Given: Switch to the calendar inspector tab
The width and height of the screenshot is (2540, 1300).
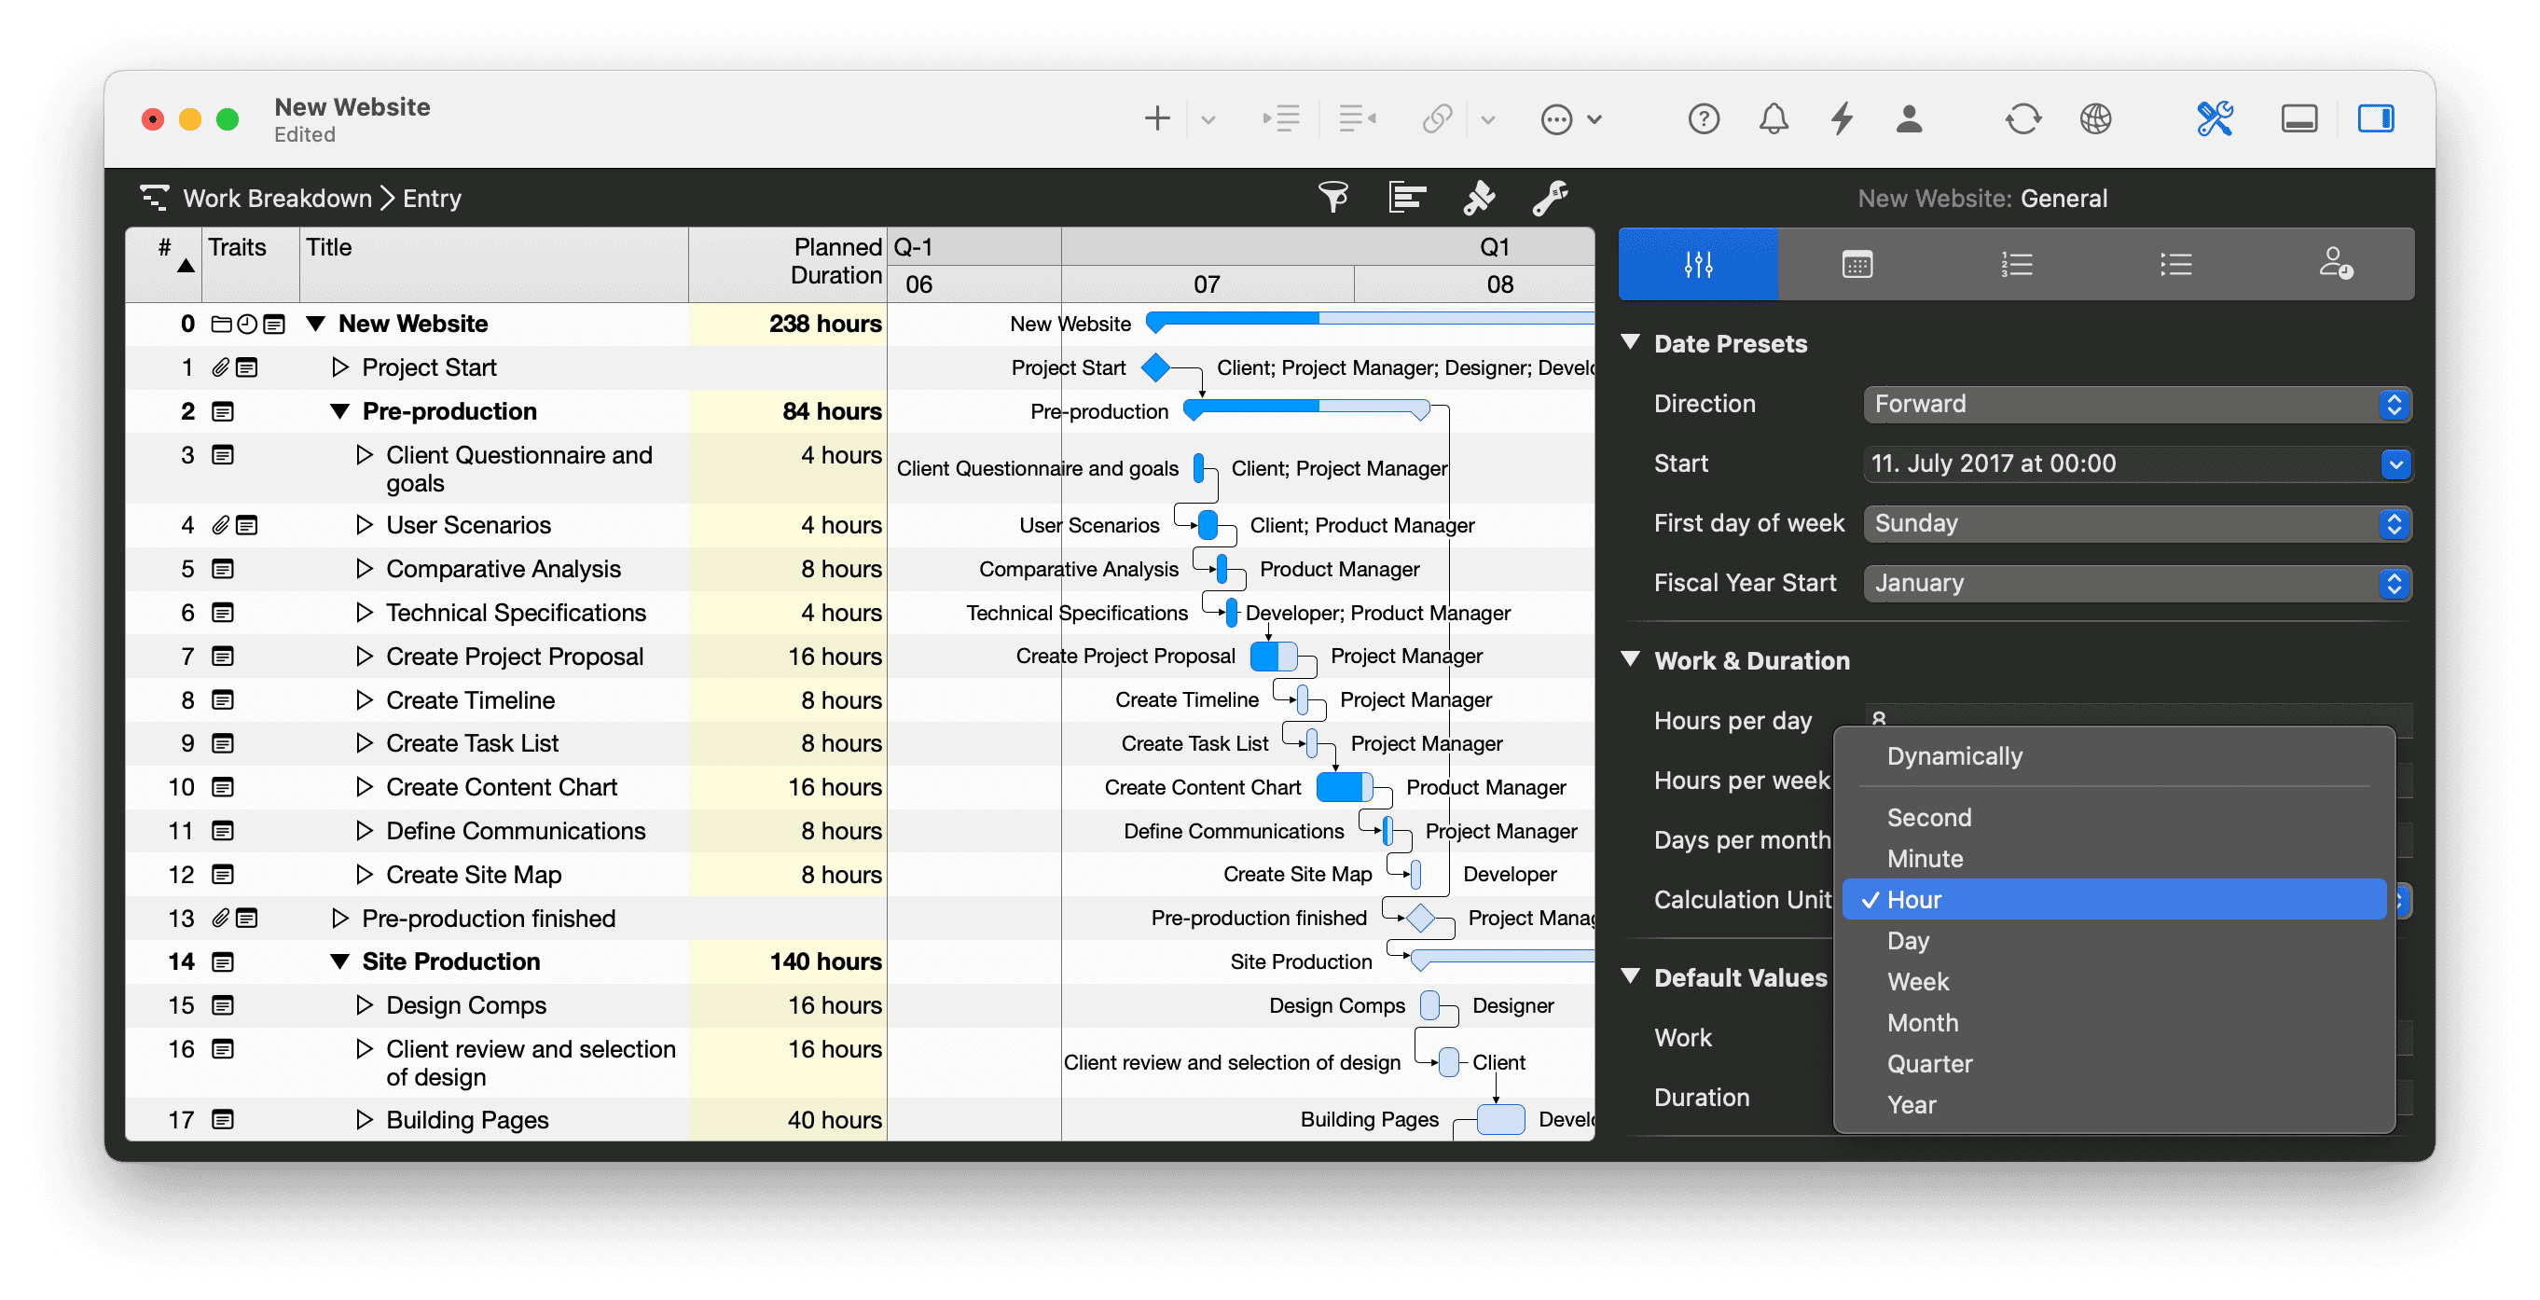Looking at the screenshot, I should [x=1857, y=264].
